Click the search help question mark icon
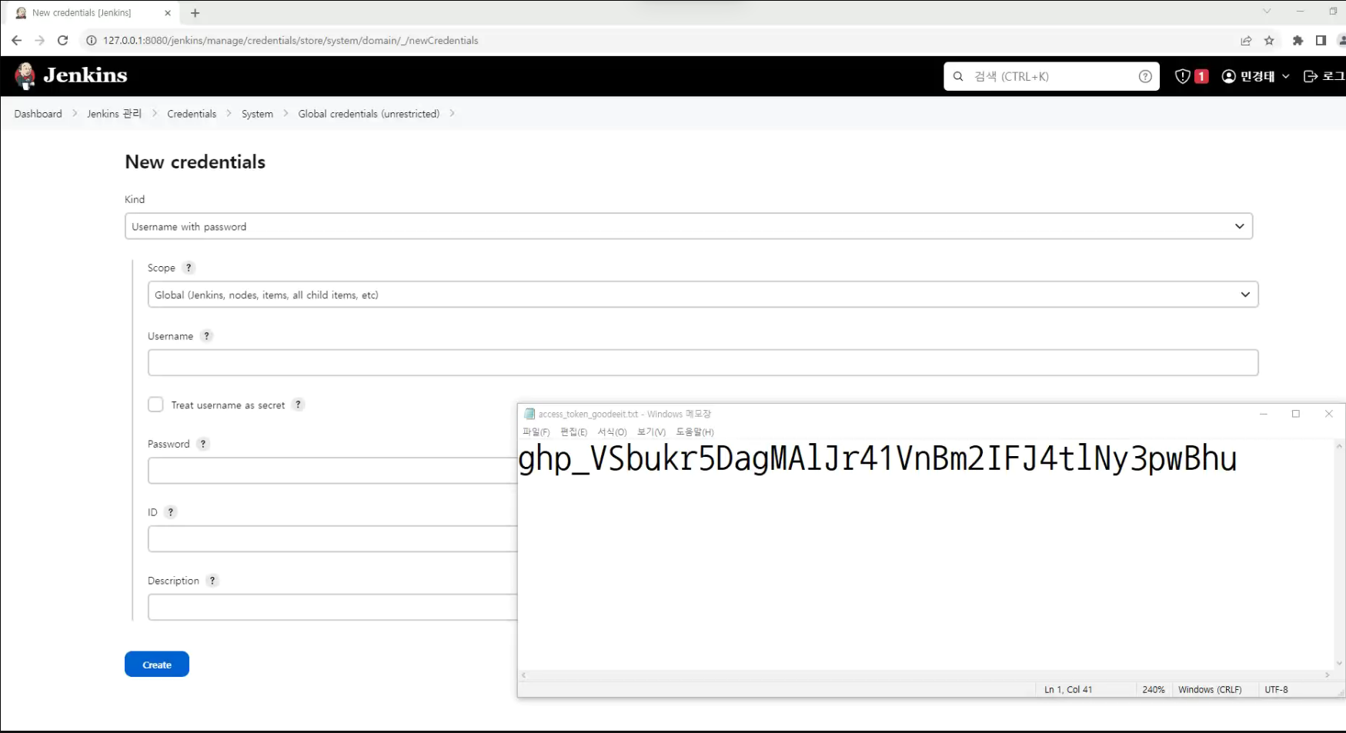The image size is (1346, 733). click(1145, 76)
